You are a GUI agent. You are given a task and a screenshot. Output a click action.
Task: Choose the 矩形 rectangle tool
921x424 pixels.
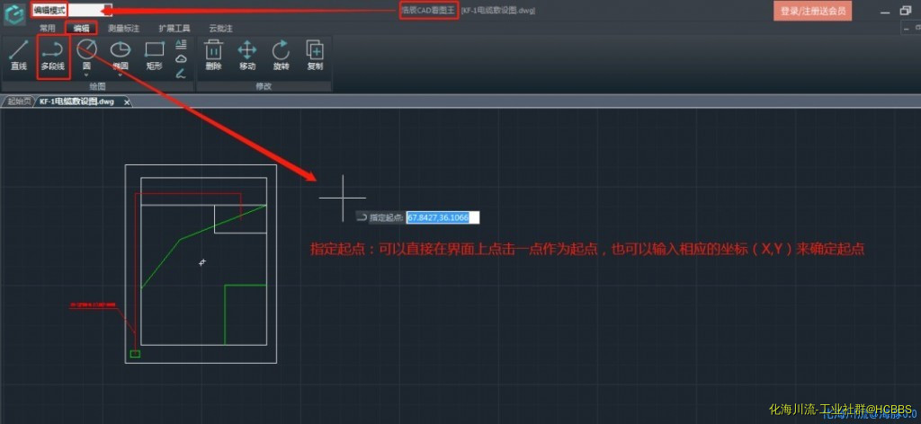154,54
